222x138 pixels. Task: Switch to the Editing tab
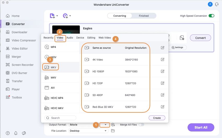[x=91, y=38]
